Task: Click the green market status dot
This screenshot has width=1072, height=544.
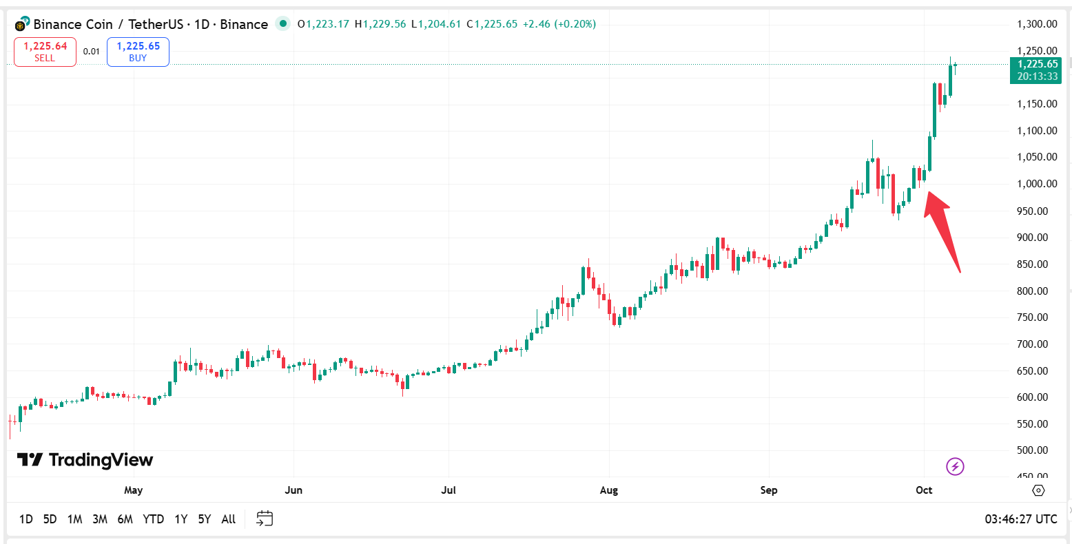Action: click(x=282, y=24)
